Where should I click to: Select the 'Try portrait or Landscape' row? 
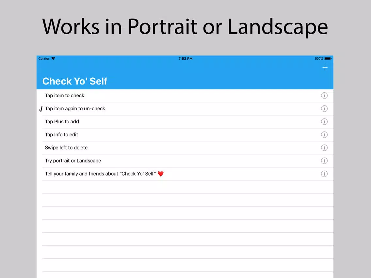click(x=185, y=161)
